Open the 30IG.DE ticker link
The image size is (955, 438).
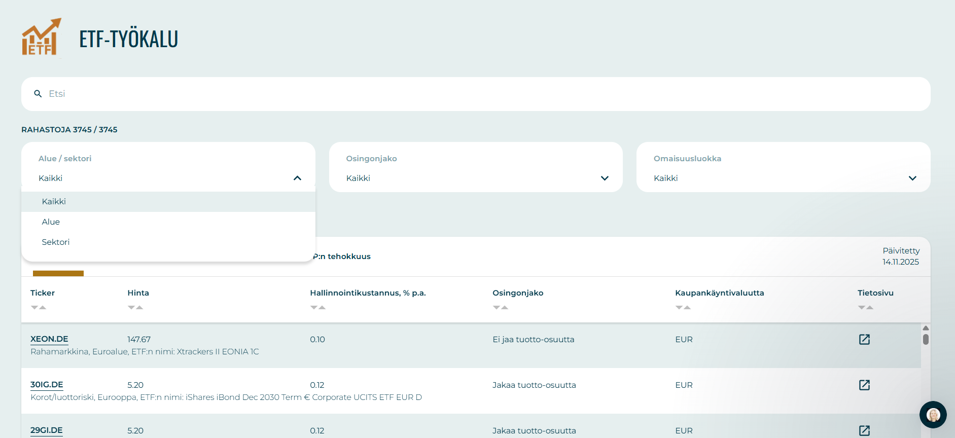click(47, 385)
